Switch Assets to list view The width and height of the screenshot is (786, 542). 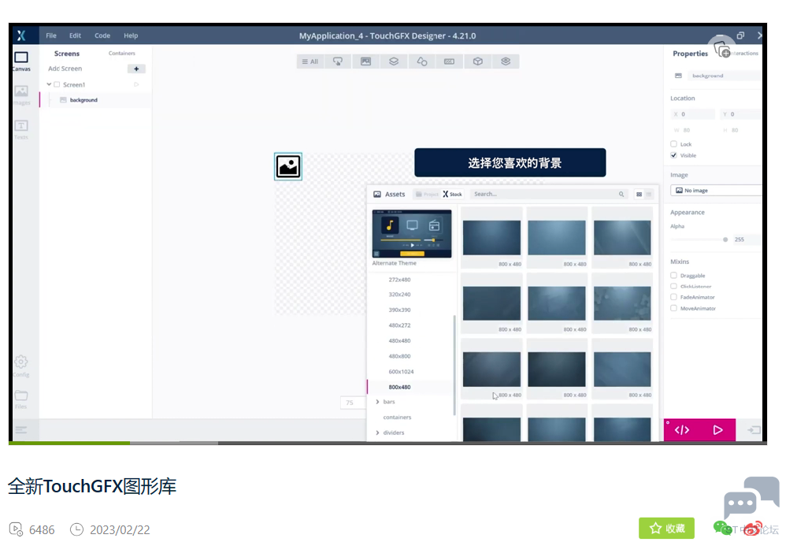[649, 194]
